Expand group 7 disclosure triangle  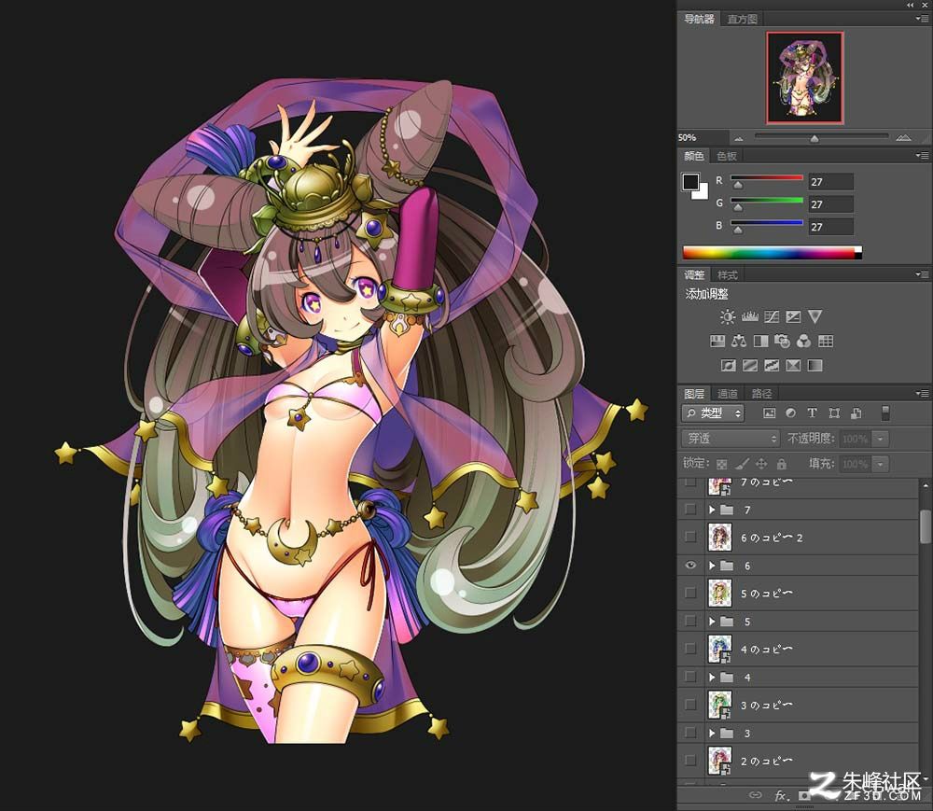[712, 510]
